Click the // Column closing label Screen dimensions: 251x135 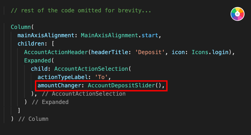tap(33, 119)
